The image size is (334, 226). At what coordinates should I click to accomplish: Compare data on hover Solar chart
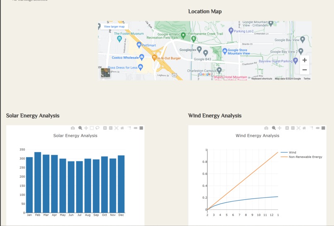tap(141, 128)
